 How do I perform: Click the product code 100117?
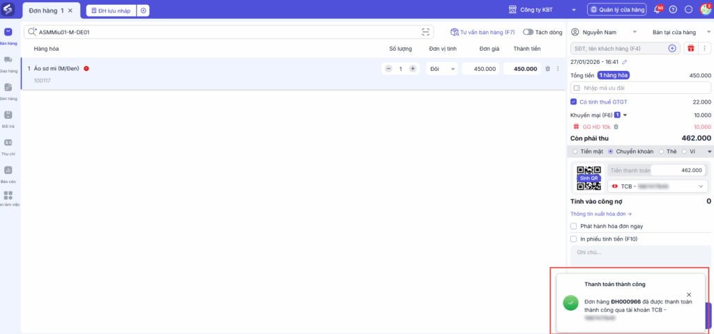[43, 81]
